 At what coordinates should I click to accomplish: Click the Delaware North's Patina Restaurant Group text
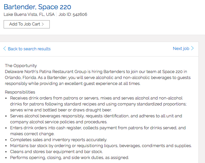click(46, 71)
